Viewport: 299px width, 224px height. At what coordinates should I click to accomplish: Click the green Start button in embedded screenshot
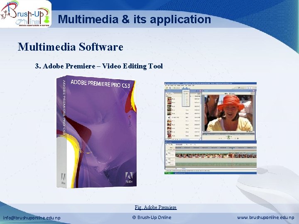point(169,173)
